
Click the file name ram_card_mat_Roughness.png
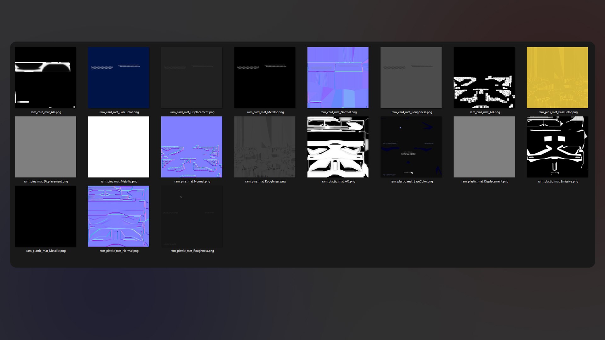pos(412,112)
